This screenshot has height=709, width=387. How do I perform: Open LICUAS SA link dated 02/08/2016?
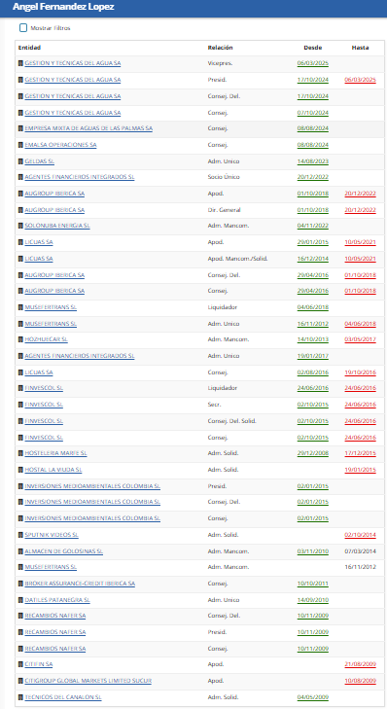pos(39,372)
